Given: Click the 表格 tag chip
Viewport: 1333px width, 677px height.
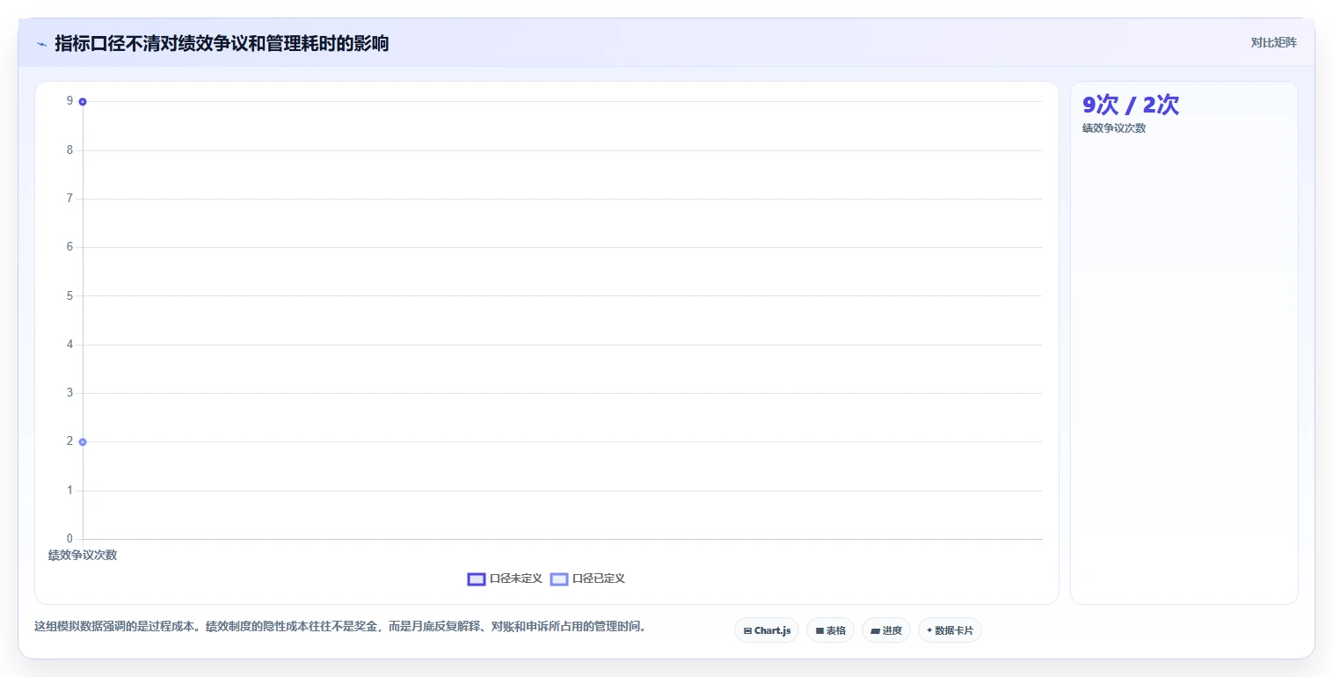Looking at the screenshot, I should click(830, 630).
